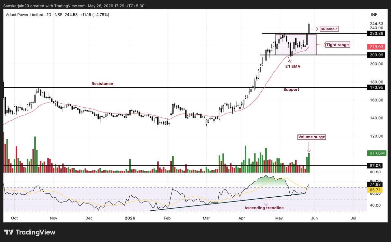Click the Sanskarjain20 created with TradingView.com caption

tap(74, 6)
